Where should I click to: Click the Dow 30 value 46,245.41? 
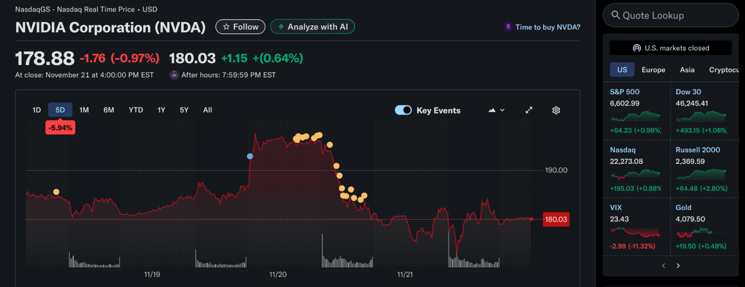[x=692, y=103]
